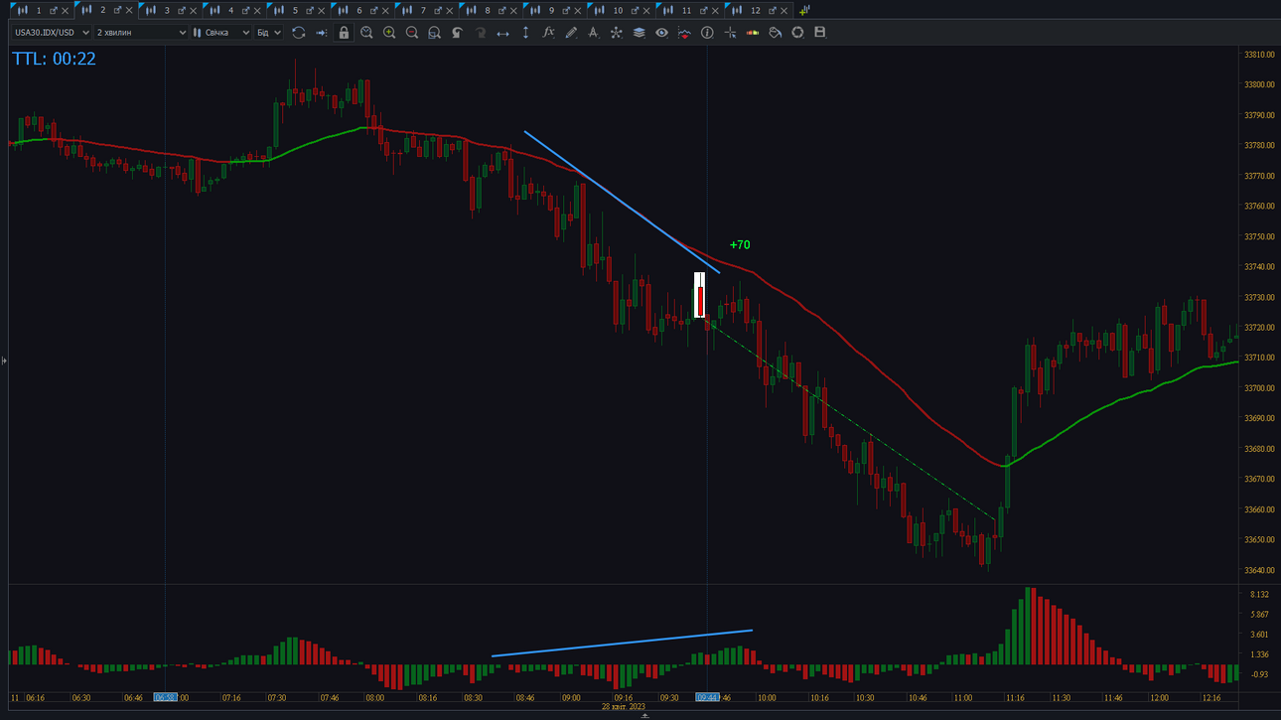The image size is (1281, 720).
Task: Toggle the chart lock icon
Action: pos(344,33)
